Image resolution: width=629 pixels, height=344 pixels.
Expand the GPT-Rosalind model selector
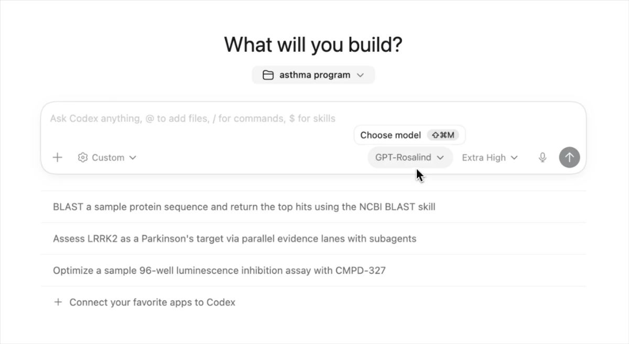coord(410,157)
